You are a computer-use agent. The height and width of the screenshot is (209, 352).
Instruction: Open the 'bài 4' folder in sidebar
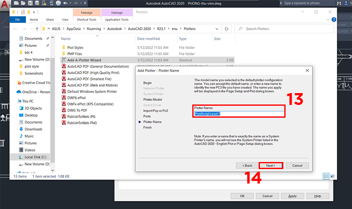coord(29,52)
